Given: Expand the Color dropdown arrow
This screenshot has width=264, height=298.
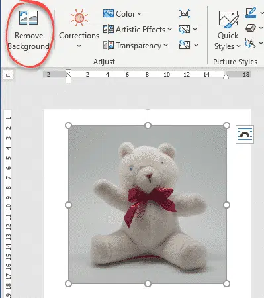Looking at the screenshot, I should 139,14.
